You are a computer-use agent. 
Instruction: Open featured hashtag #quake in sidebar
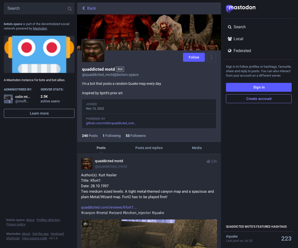tap(232, 237)
